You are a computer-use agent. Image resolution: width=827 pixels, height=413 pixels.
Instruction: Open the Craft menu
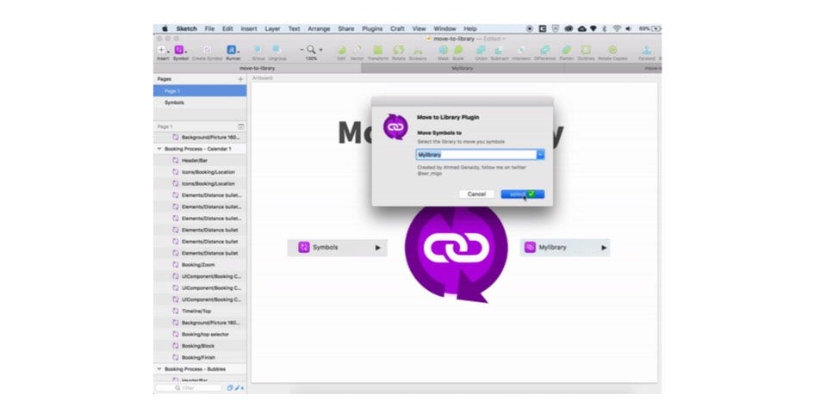[x=397, y=29]
